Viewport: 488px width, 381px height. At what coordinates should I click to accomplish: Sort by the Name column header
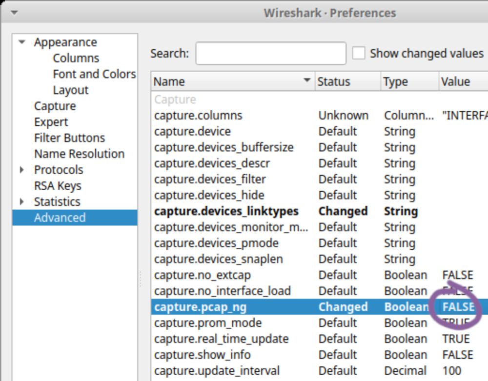(233, 81)
